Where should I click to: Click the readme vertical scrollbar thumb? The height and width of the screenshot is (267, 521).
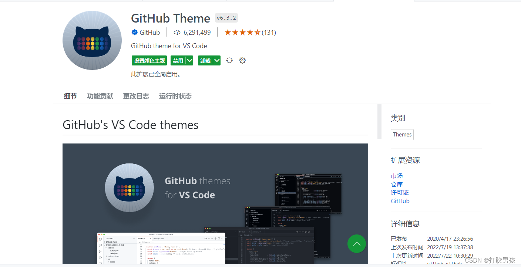click(x=379, y=122)
